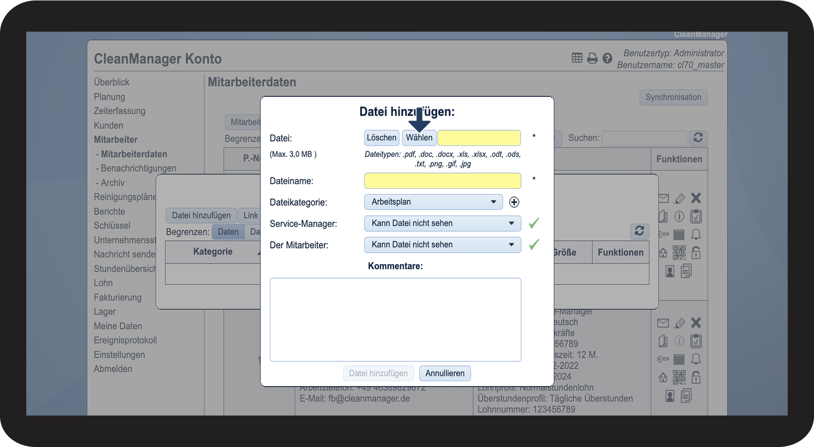Screen dimensions: 814x447
Task: Click the printer icon in header
Action: (x=592, y=58)
